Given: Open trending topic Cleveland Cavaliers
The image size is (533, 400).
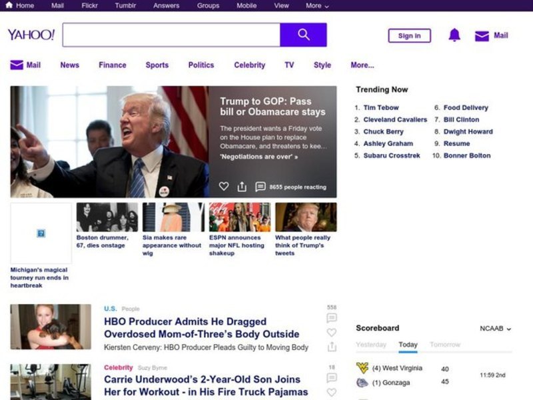Looking at the screenshot, I should pos(395,119).
